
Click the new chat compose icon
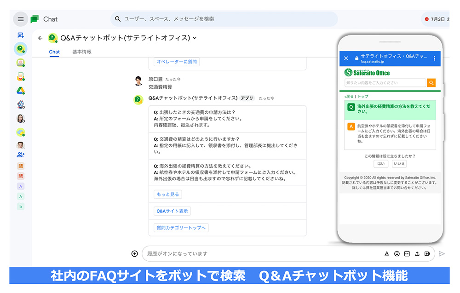21,35
